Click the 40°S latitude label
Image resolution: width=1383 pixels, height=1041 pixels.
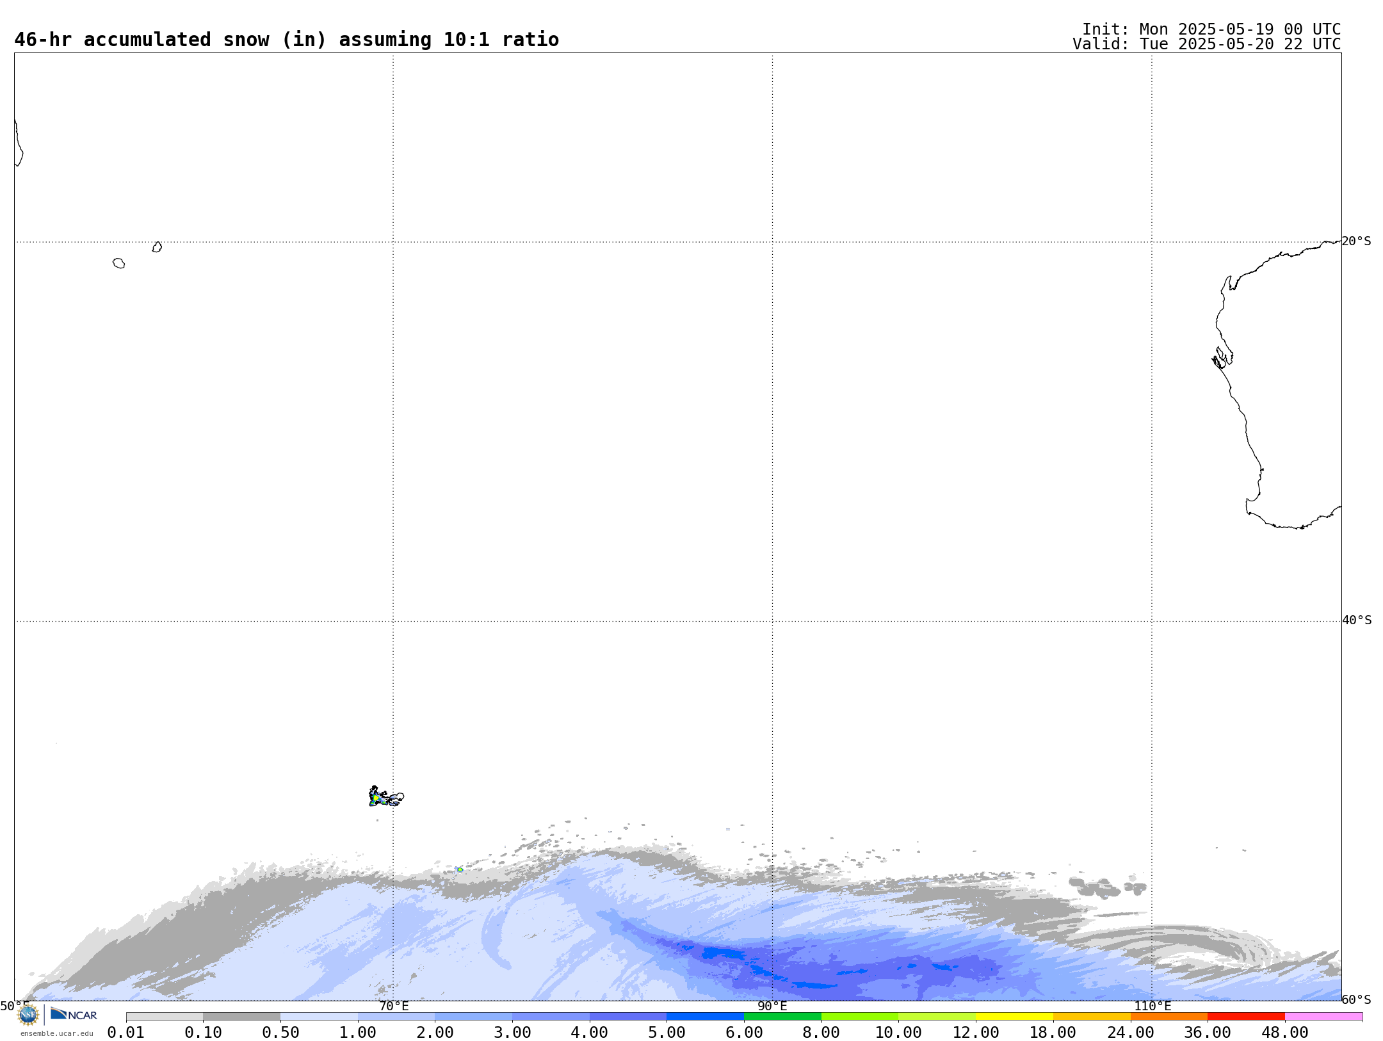[x=1357, y=620]
